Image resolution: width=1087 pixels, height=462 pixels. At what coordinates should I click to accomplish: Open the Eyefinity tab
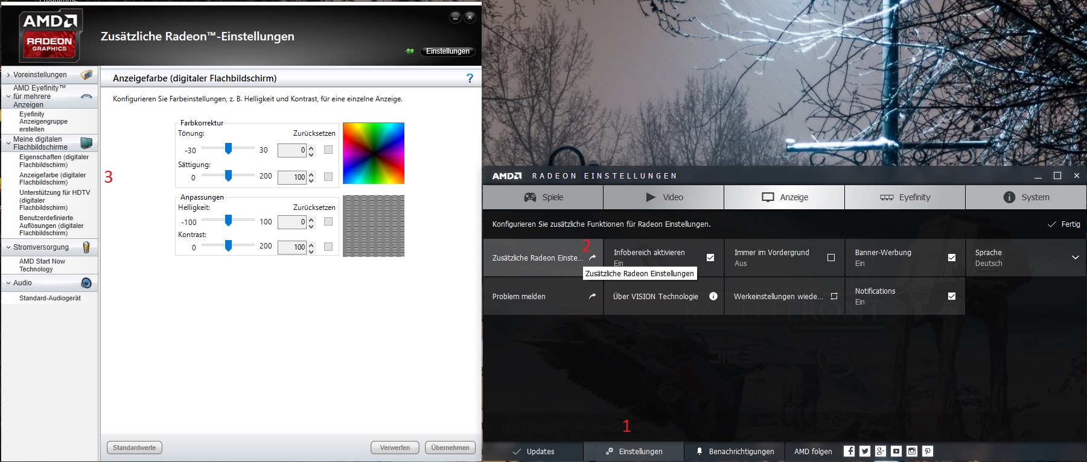(905, 197)
